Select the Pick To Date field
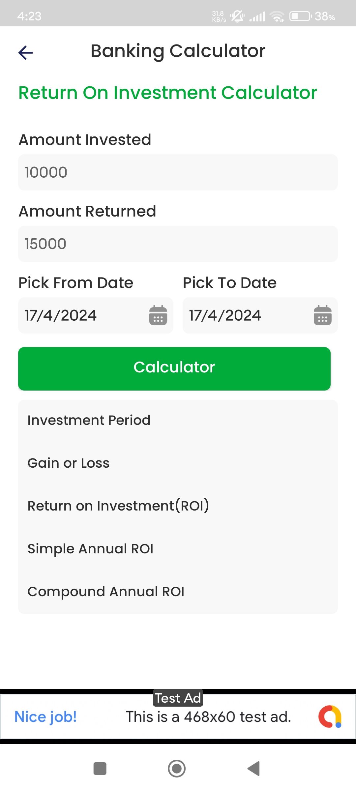Screen dimensions: 356x791 tap(247, 315)
